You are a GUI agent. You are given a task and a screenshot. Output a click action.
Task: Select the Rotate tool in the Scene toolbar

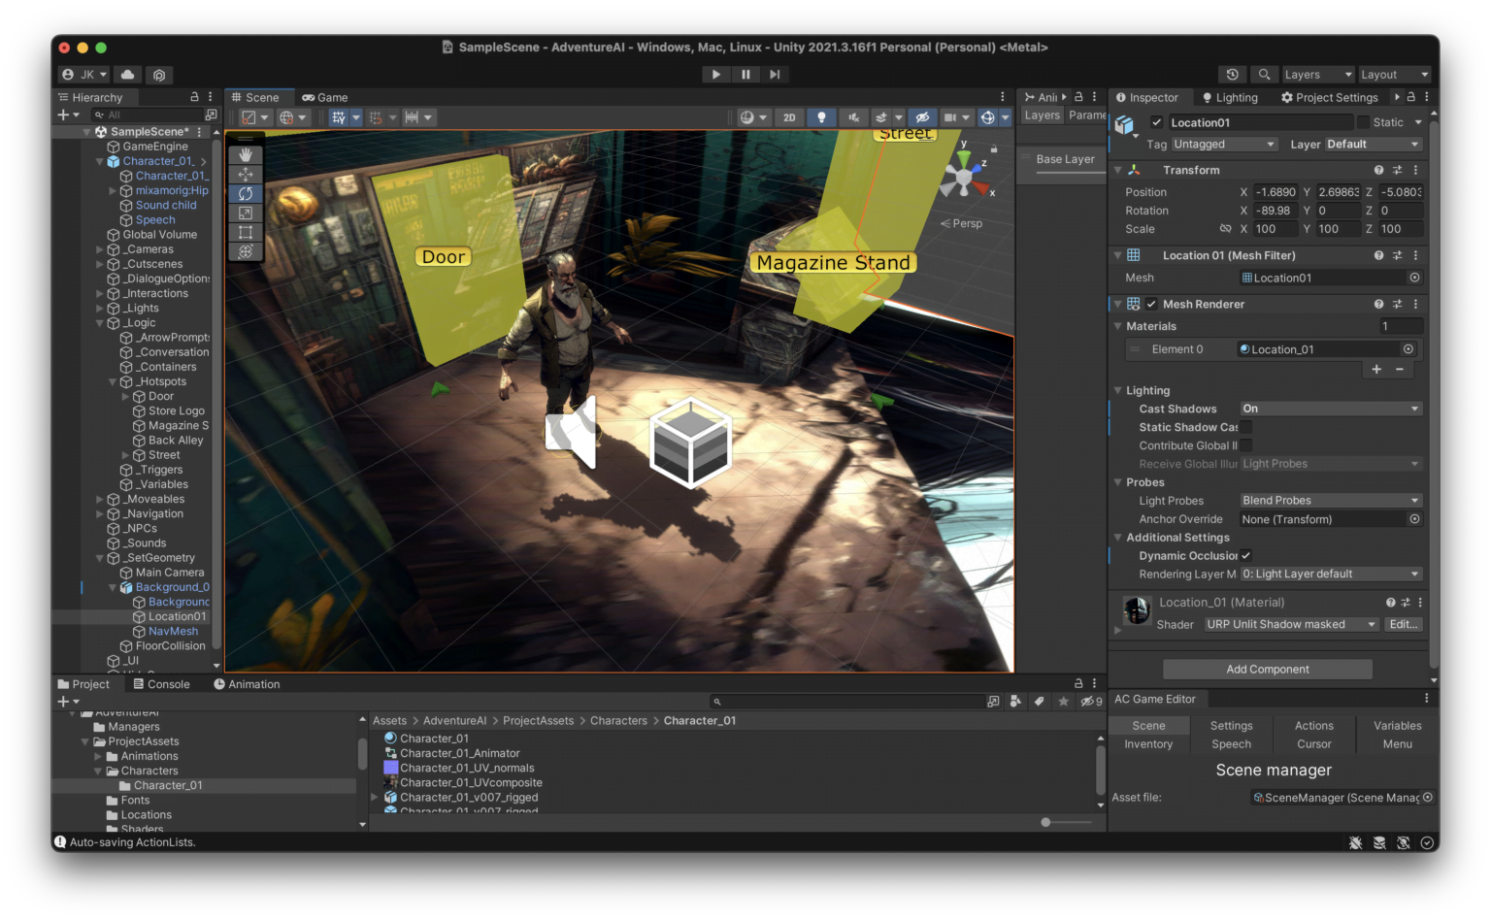(x=246, y=193)
